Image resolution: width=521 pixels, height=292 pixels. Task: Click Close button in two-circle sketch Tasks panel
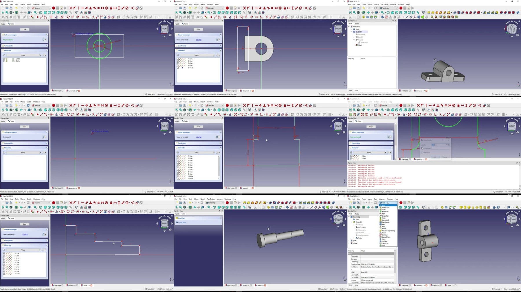click(x=25, y=29)
